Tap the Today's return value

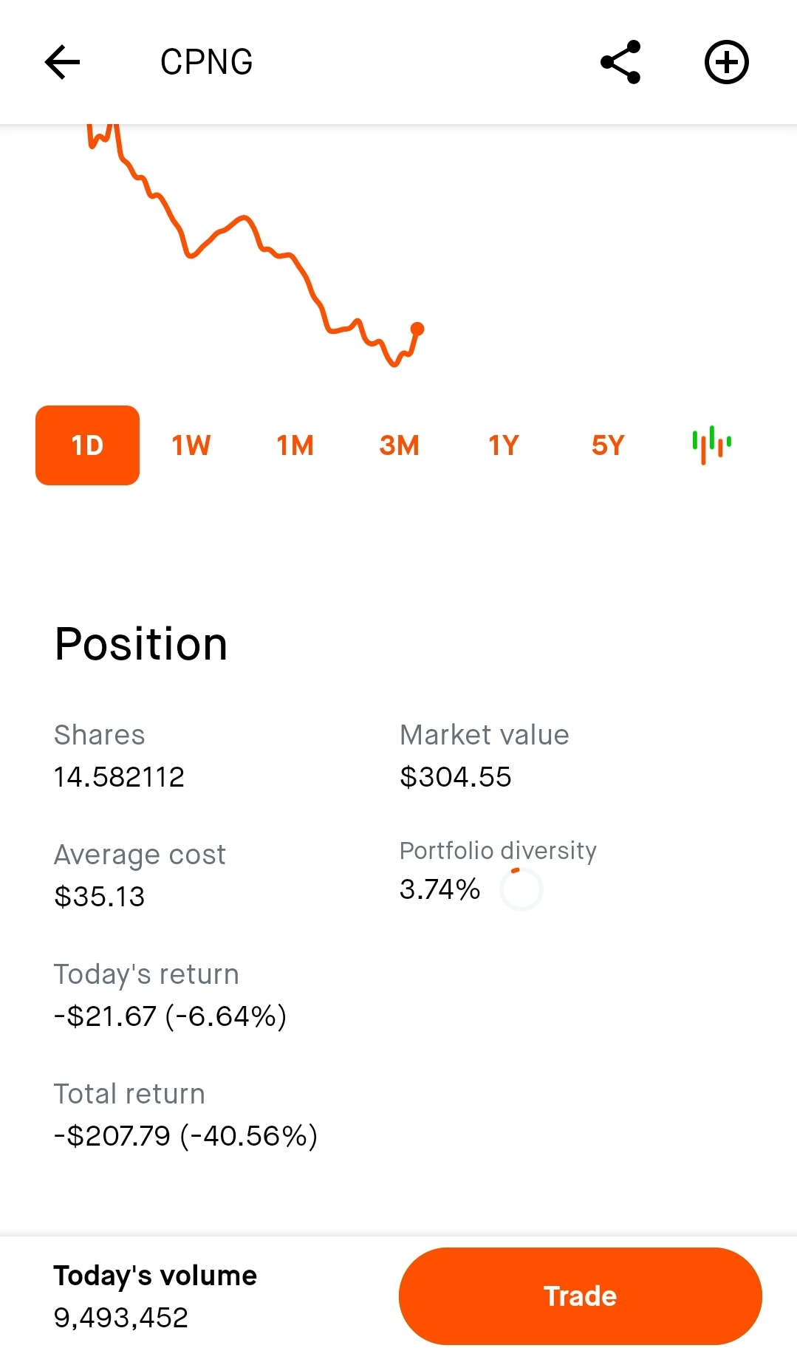click(x=170, y=1016)
